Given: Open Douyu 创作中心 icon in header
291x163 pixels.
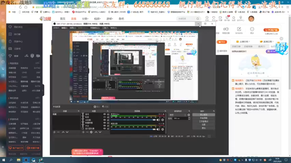Looking at the screenshot, I should point(240,17).
